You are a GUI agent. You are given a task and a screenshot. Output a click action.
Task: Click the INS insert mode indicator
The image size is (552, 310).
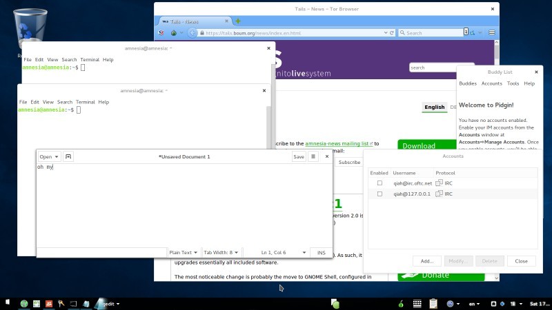coord(321,252)
